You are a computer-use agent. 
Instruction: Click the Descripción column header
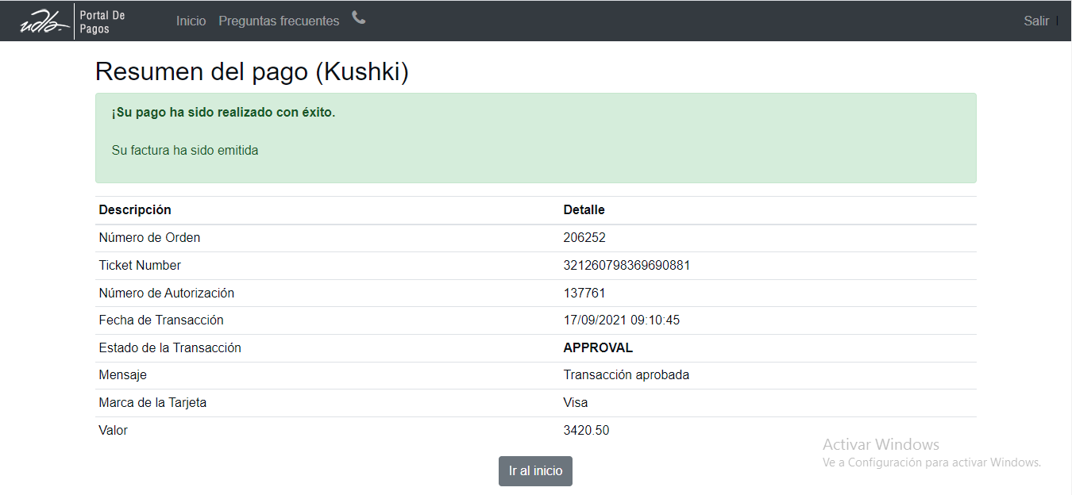pos(135,210)
